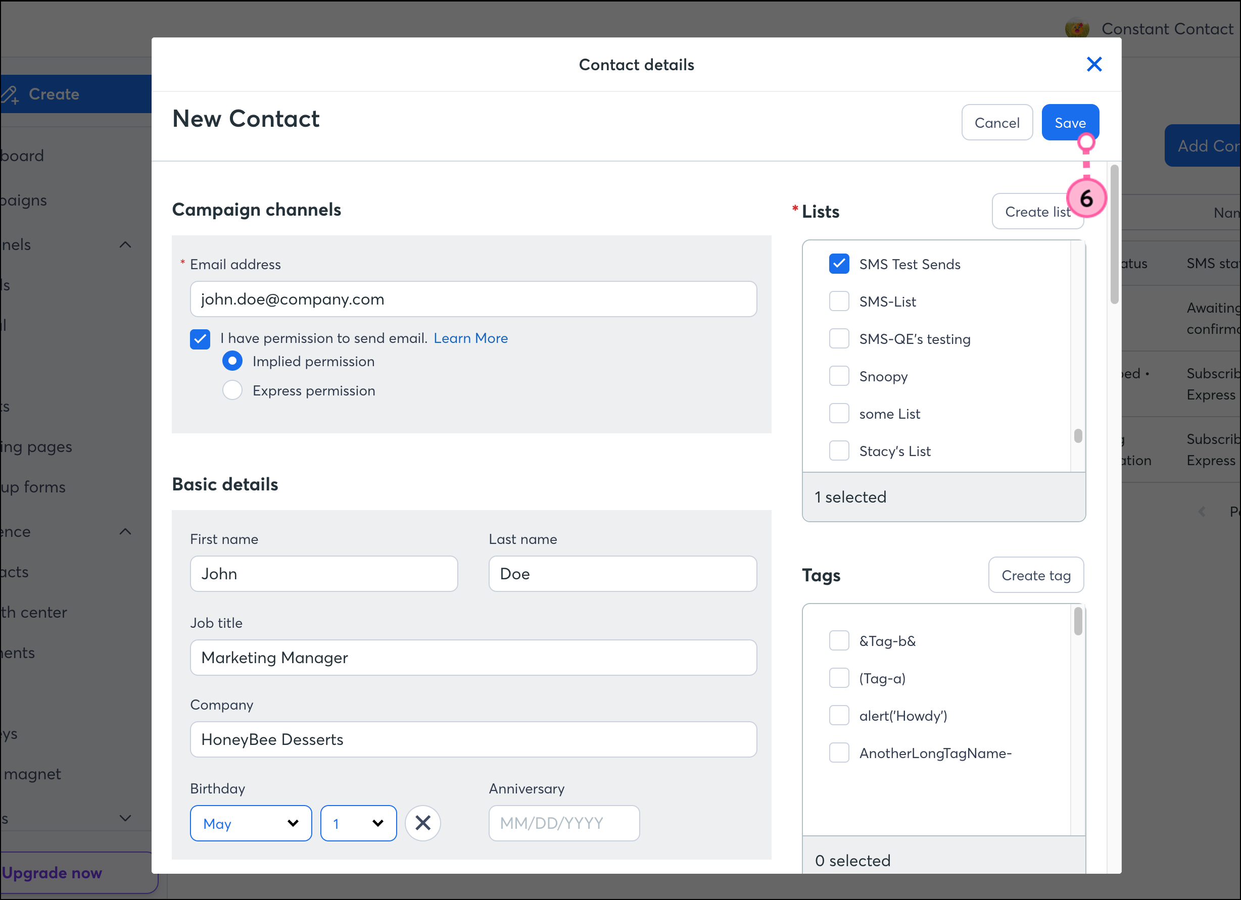Open the Create item in sidebar
The width and height of the screenshot is (1241, 900).
coord(75,94)
